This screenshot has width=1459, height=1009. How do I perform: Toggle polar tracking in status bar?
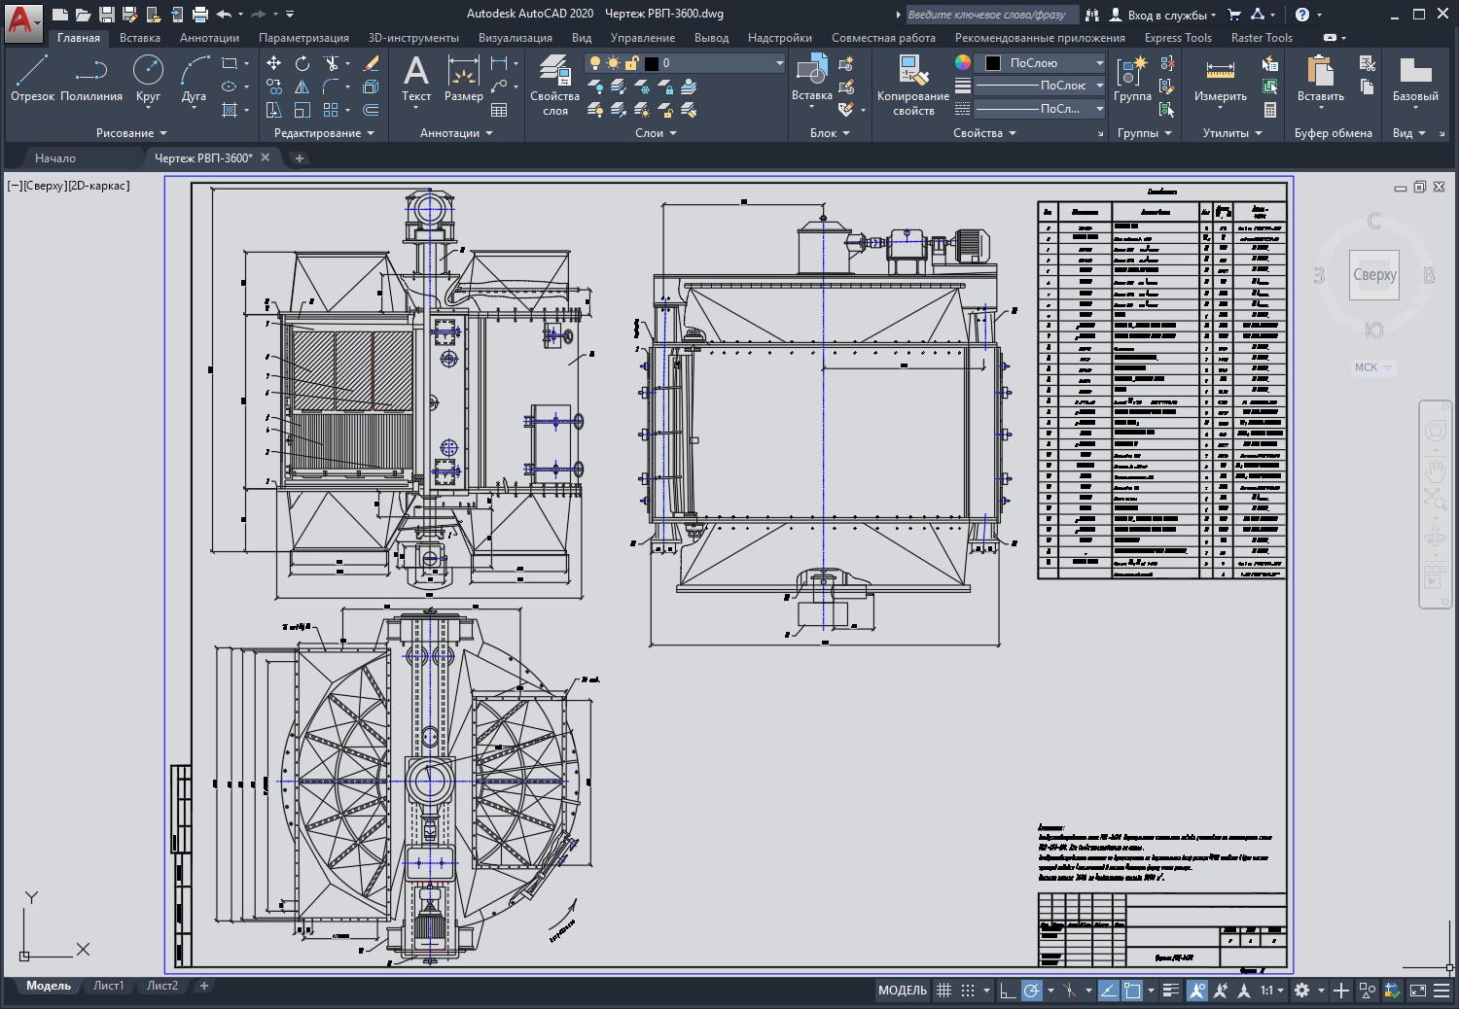click(1032, 991)
